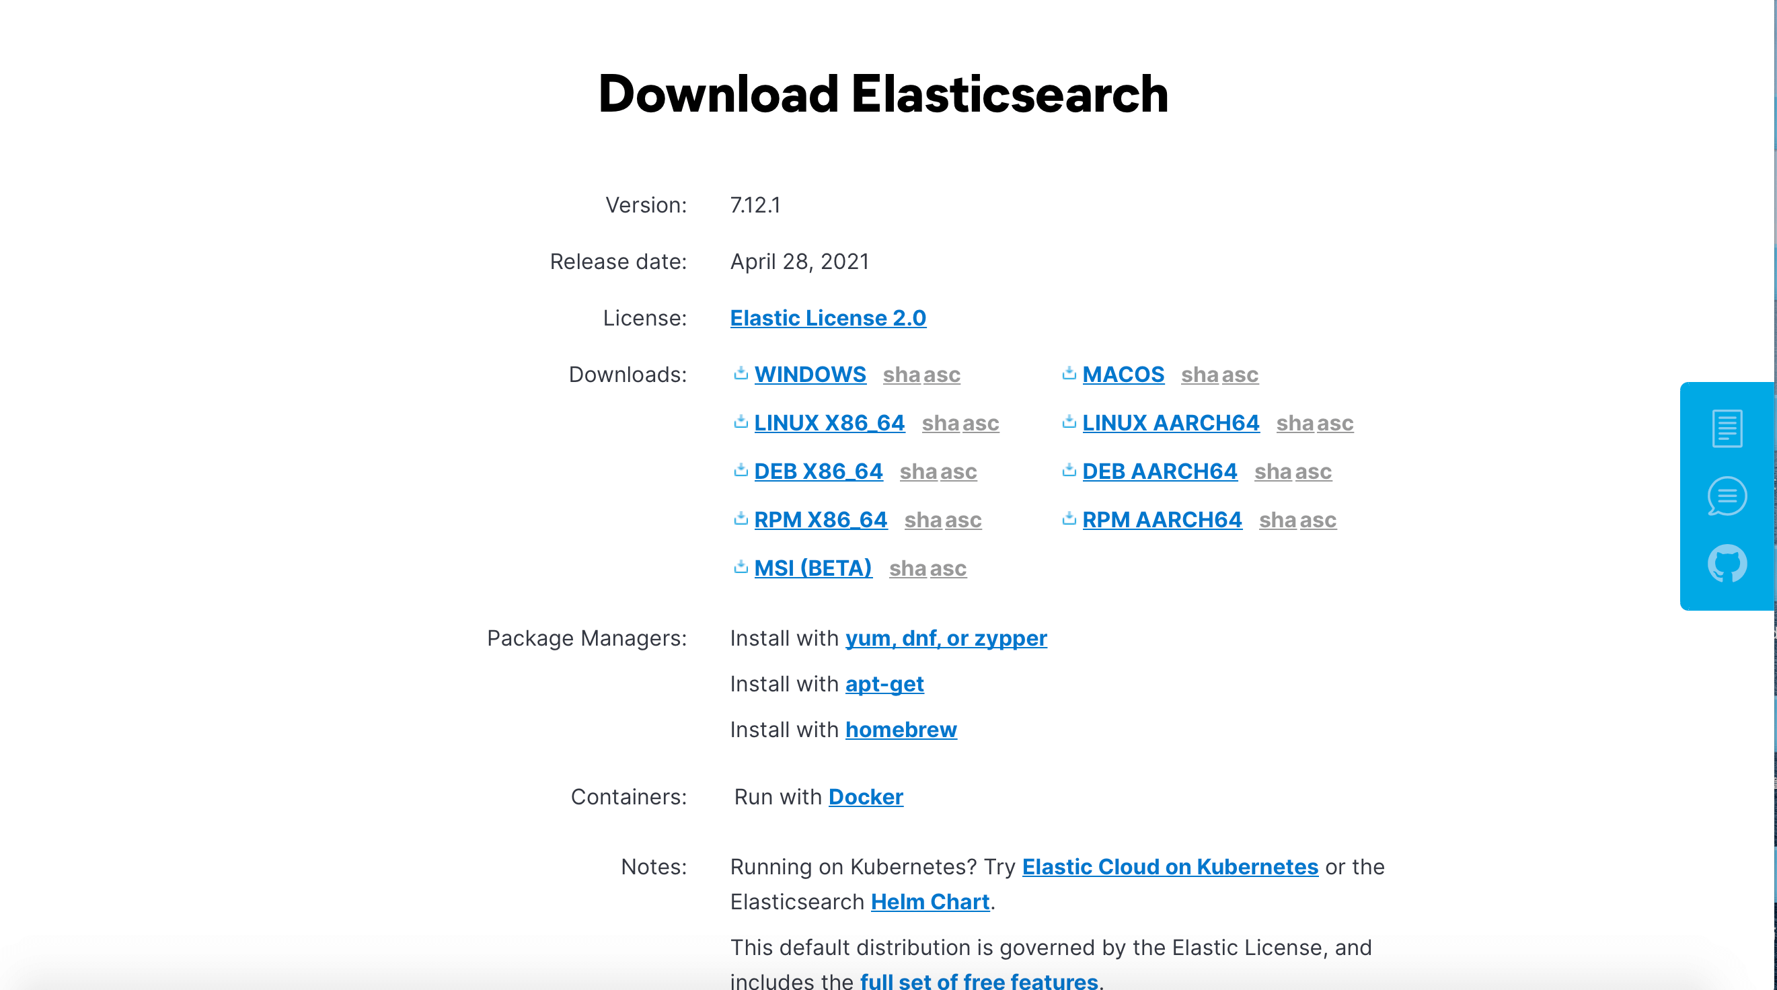The height and width of the screenshot is (990, 1777).
Task: Click the download icon beside MACOS
Action: [x=1069, y=373]
